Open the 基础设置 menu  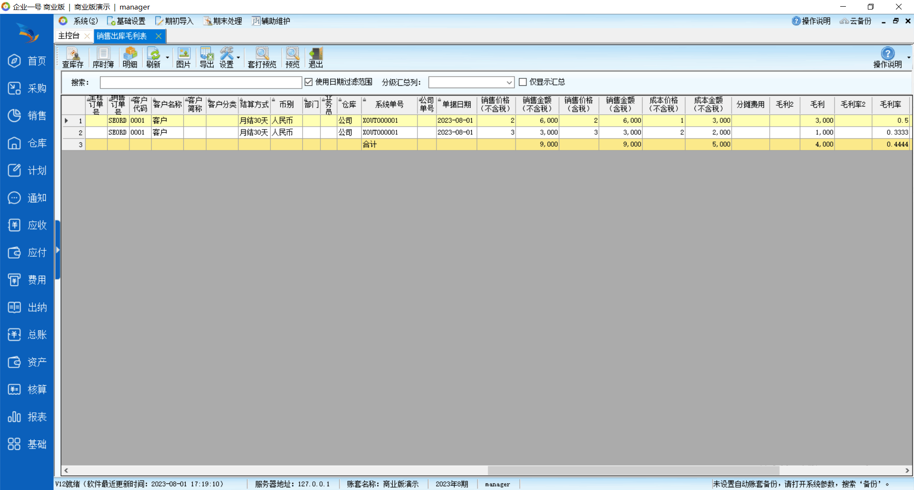tap(126, 21)
